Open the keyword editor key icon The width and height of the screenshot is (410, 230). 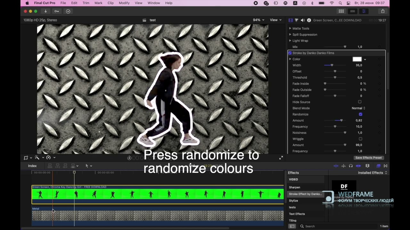57,11
